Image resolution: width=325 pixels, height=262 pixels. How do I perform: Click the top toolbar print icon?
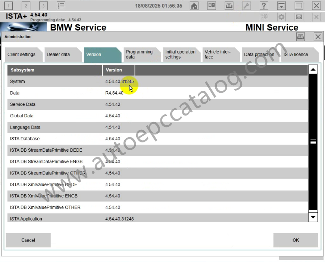tap(229, 6)
